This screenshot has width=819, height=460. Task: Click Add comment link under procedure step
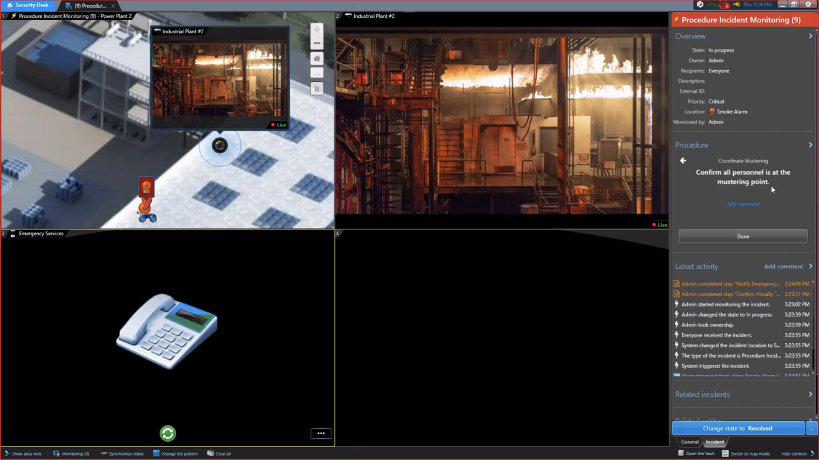pos(742,204)
